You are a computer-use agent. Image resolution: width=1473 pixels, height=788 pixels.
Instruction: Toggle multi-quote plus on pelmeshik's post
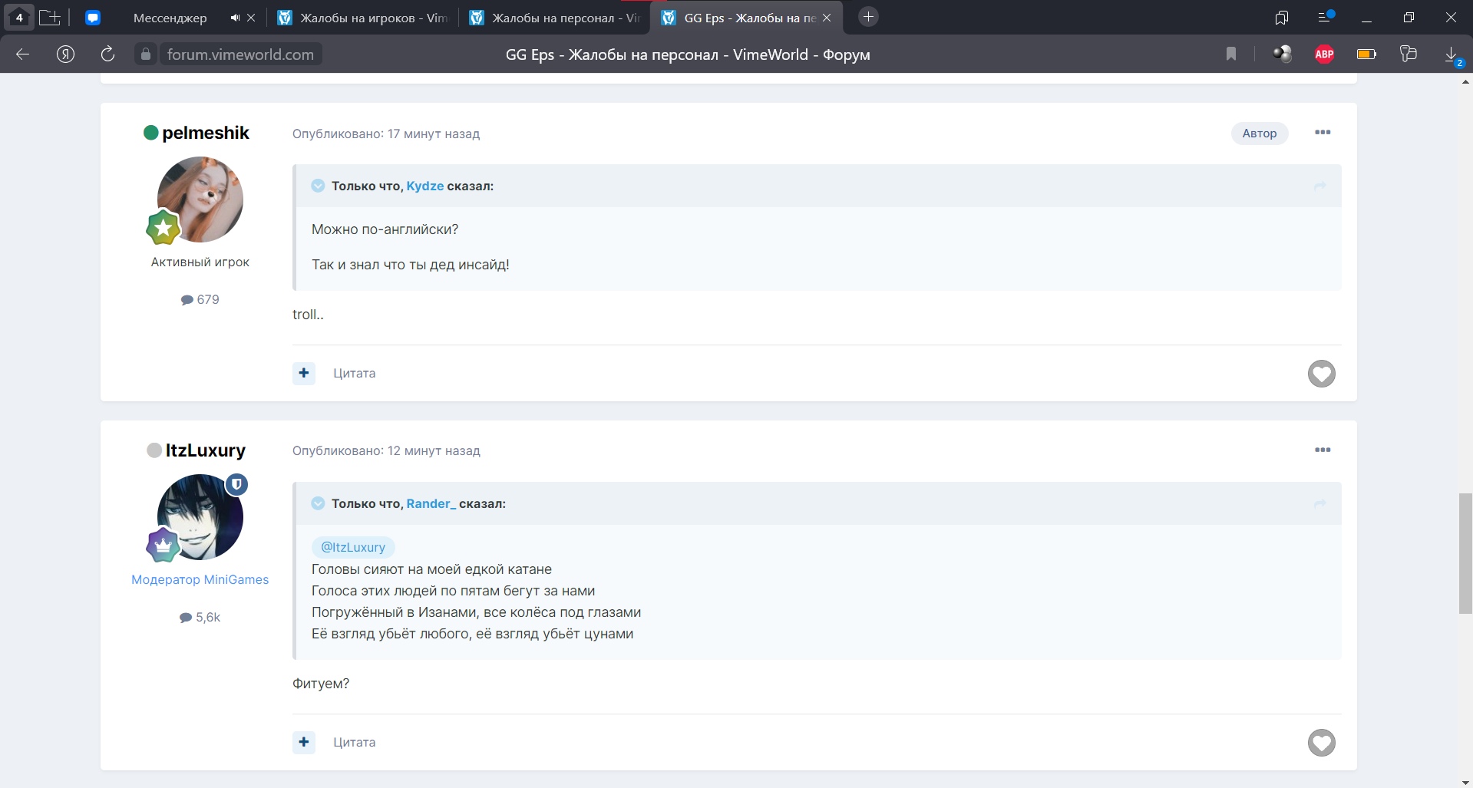pyautogui.click(x=304, y=373)
